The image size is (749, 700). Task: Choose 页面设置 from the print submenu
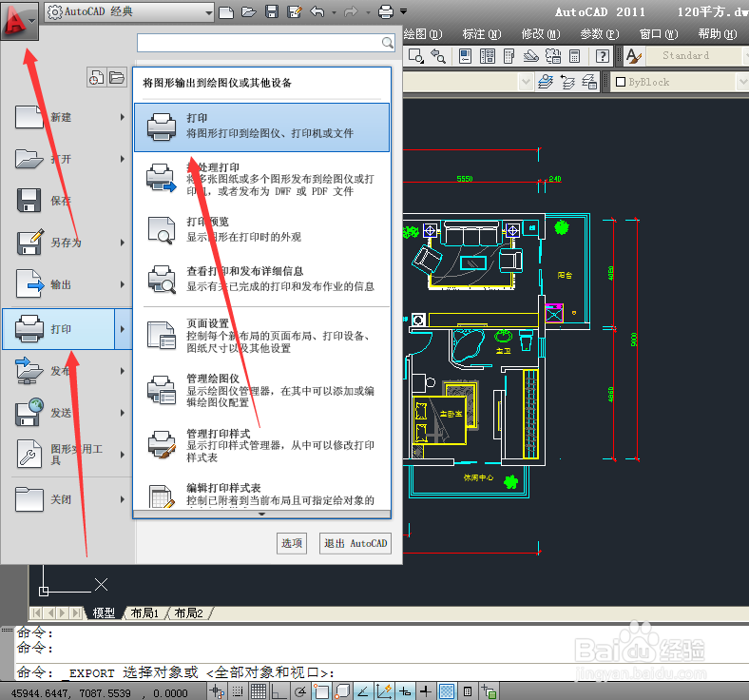click(x=261, y=336)
